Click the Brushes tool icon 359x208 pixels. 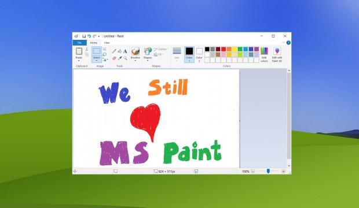[x=135, y=51]
